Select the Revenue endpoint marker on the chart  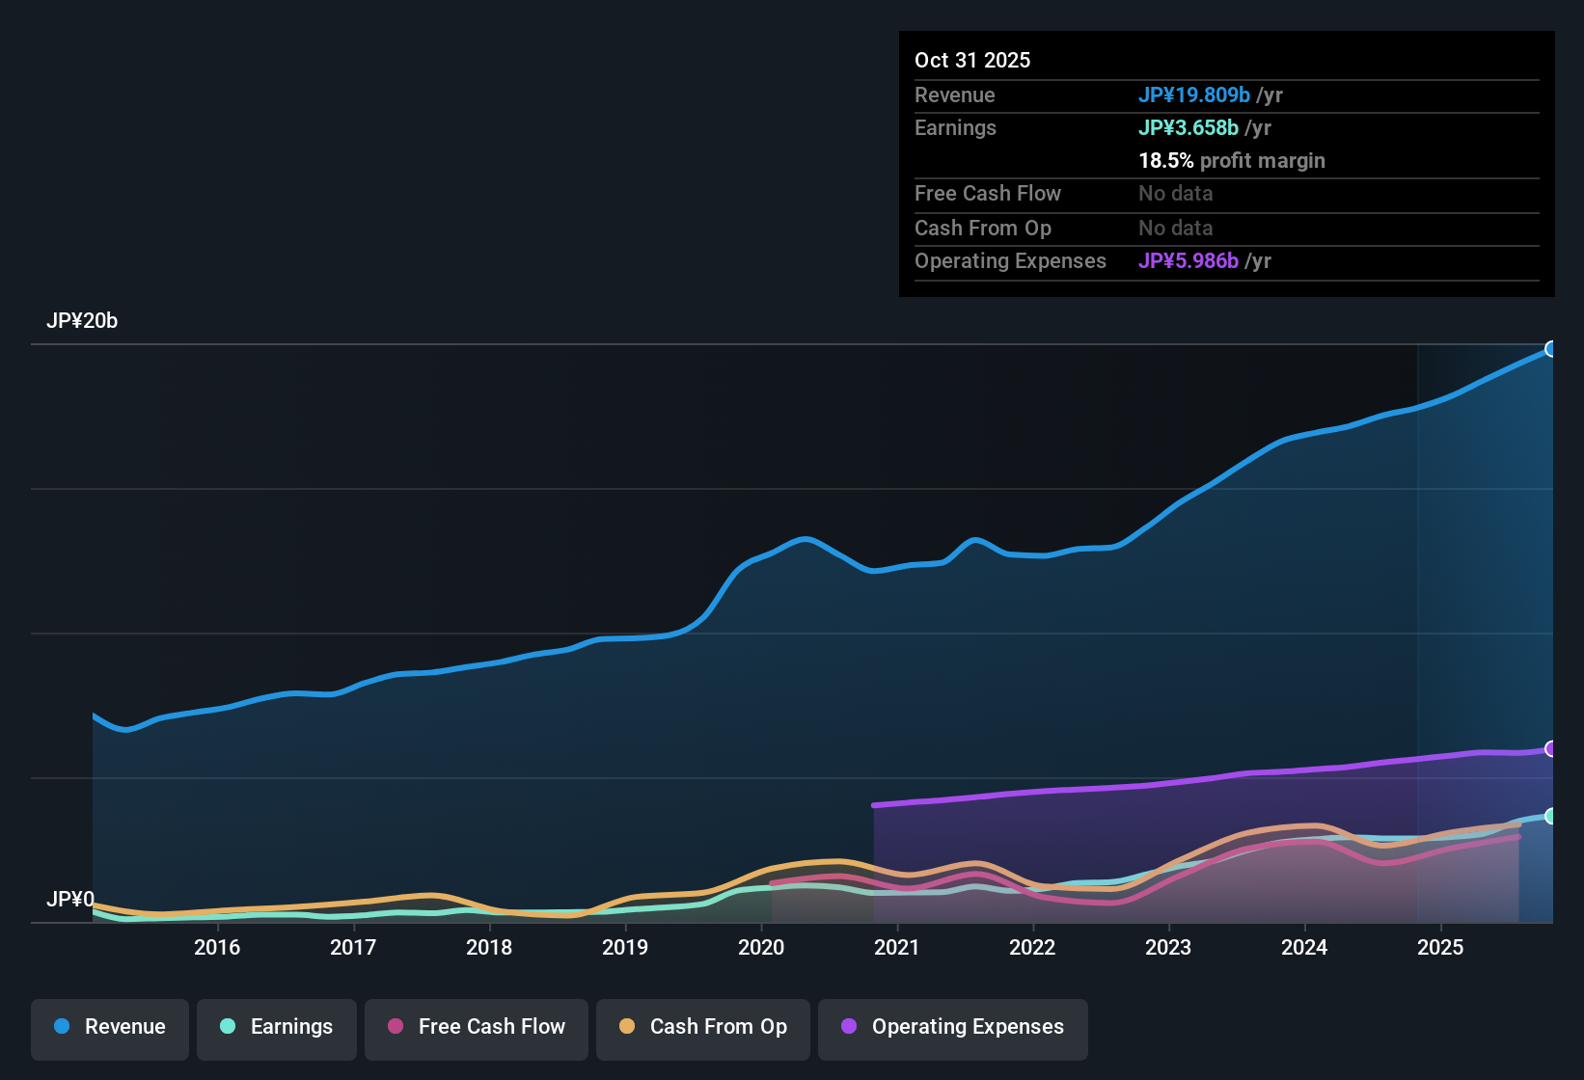(1551, 349)
